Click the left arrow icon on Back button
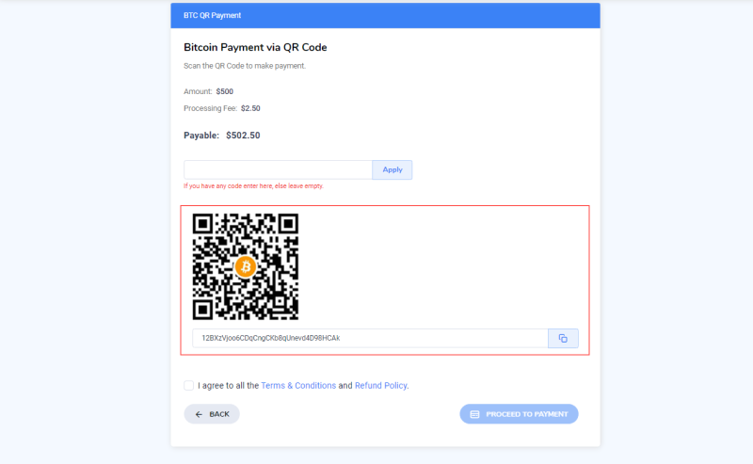This screenshot has height=464, width=753. (199, 414)
